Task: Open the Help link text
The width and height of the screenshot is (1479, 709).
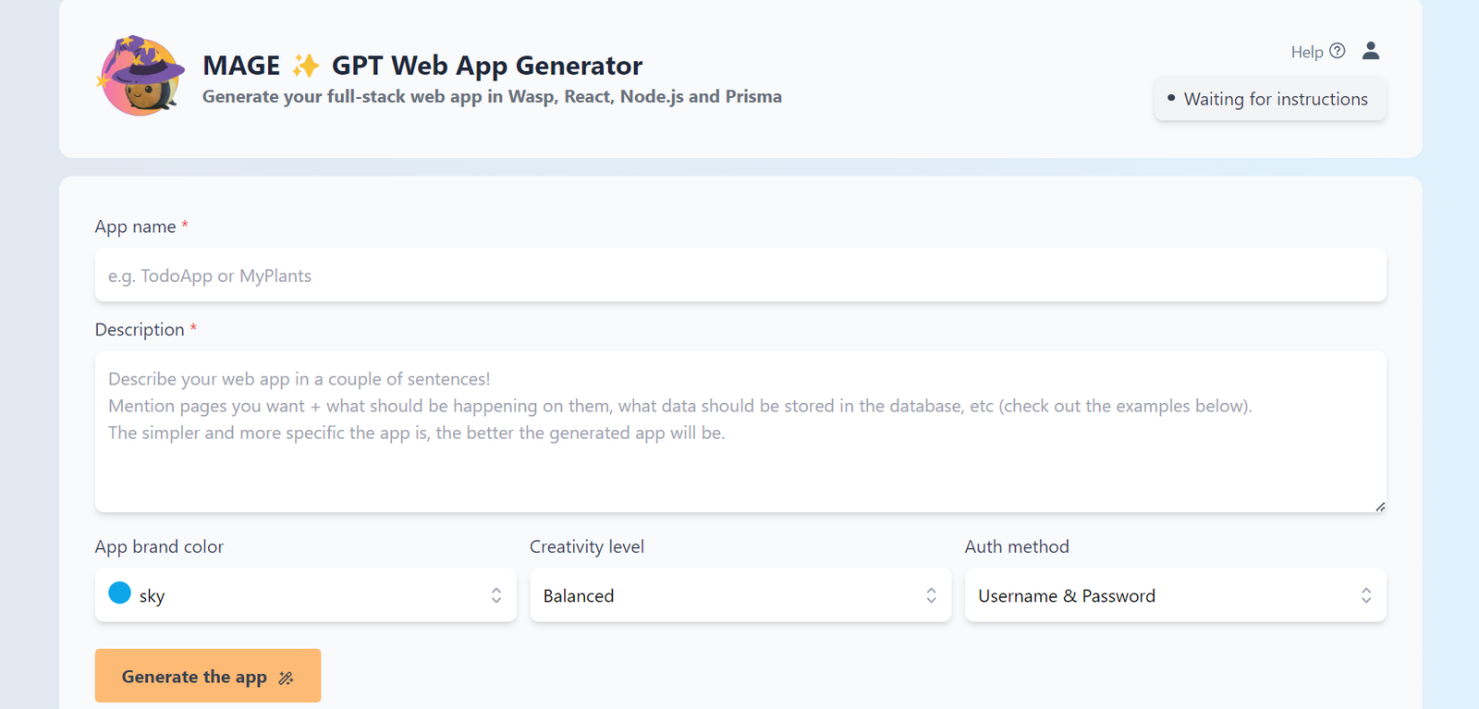Action: click(x=1307, y=52)
